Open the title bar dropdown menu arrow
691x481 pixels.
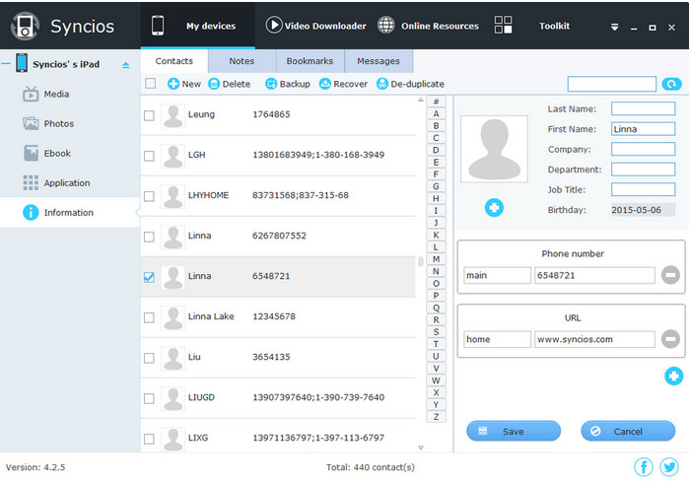coord(614,28)
